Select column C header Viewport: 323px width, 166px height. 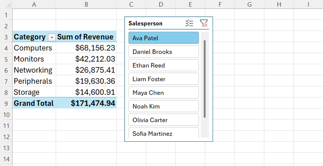(x=131, y=4)
